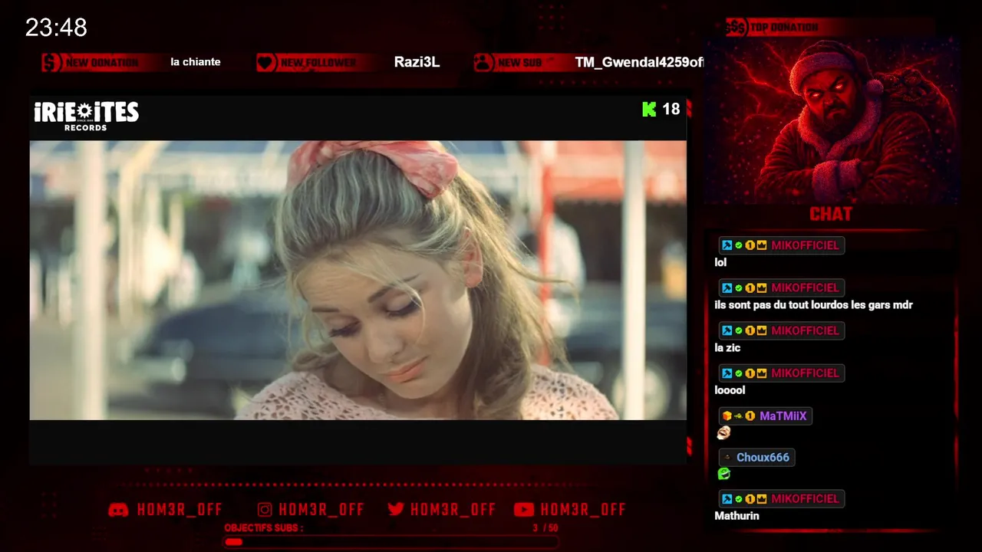Click the '3 / 50' subs counter
Viewport: 982px width, 552px height.
pyautogui.click(x=545, y=528)
